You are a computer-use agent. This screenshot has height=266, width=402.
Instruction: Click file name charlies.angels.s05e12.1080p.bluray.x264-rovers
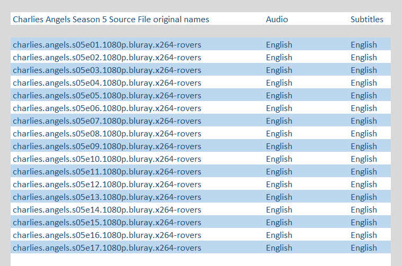(x=107, y=185)
